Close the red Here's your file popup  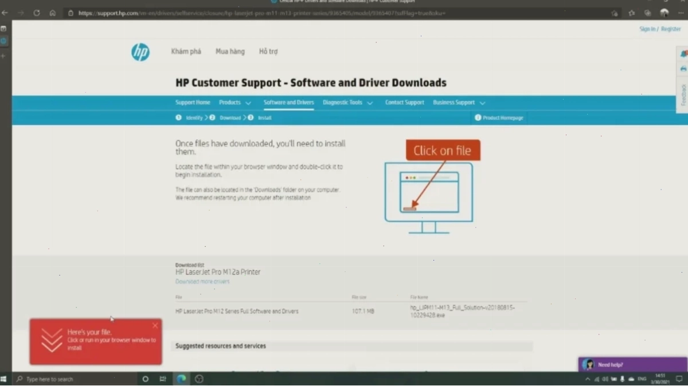click(155, 325)
